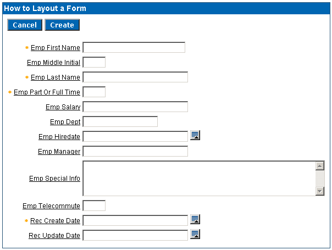Screen dimensions: 332x250
Task: Select the Emp Telecommute field
Action: (94, 205)
